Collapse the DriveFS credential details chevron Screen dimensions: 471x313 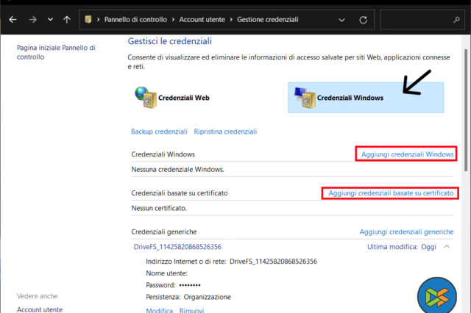pyautogui.click(x=447, y=247)
